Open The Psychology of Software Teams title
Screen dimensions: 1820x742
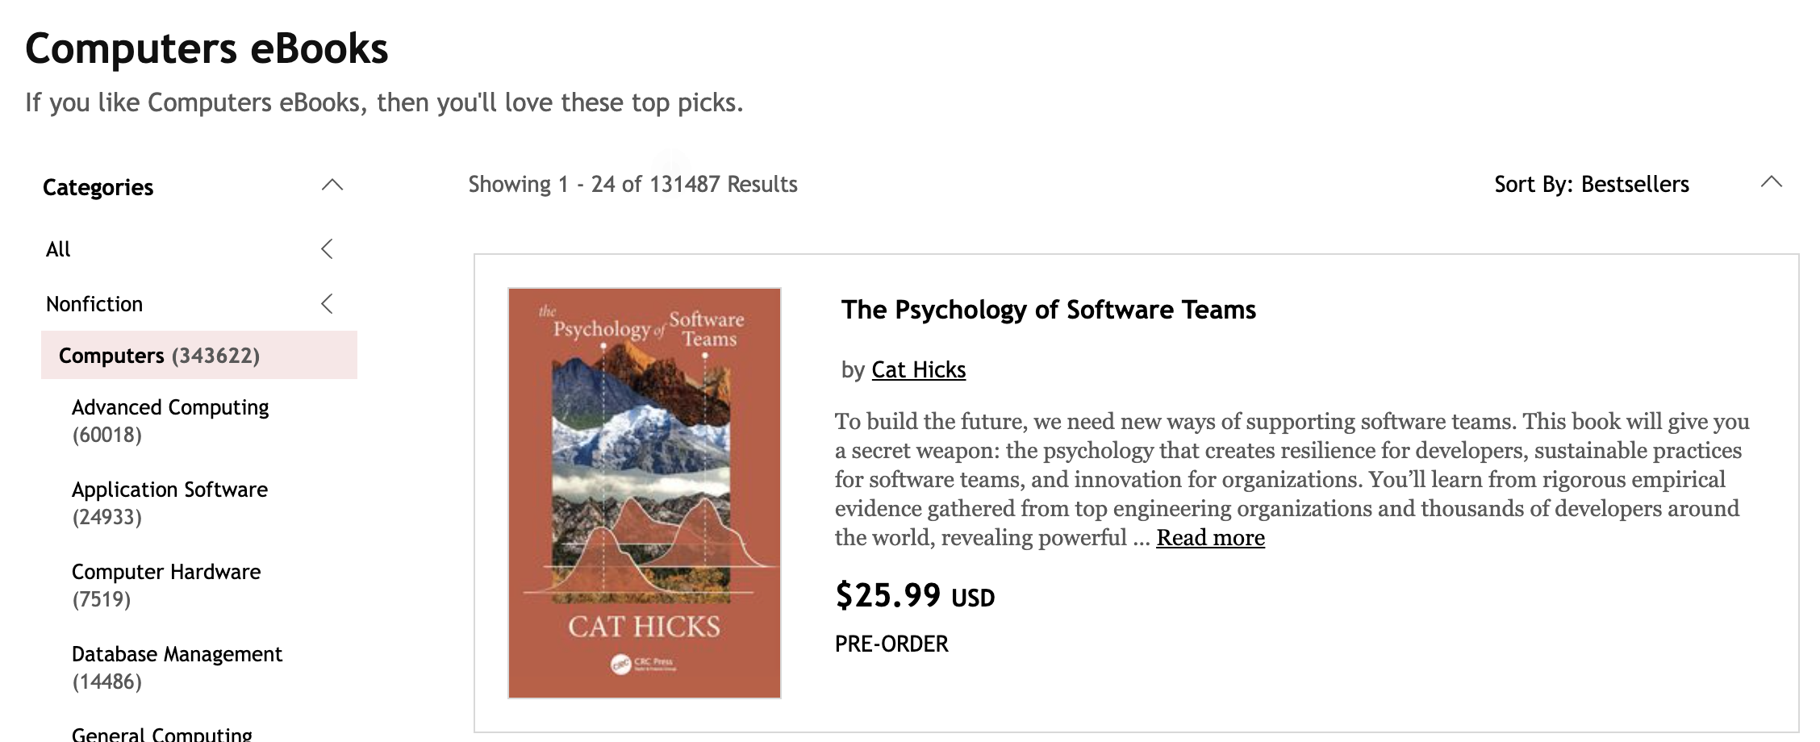tap(1048, 310)
